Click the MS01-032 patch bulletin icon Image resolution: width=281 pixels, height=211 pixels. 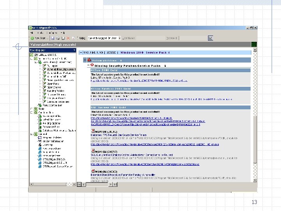(93, 151)
